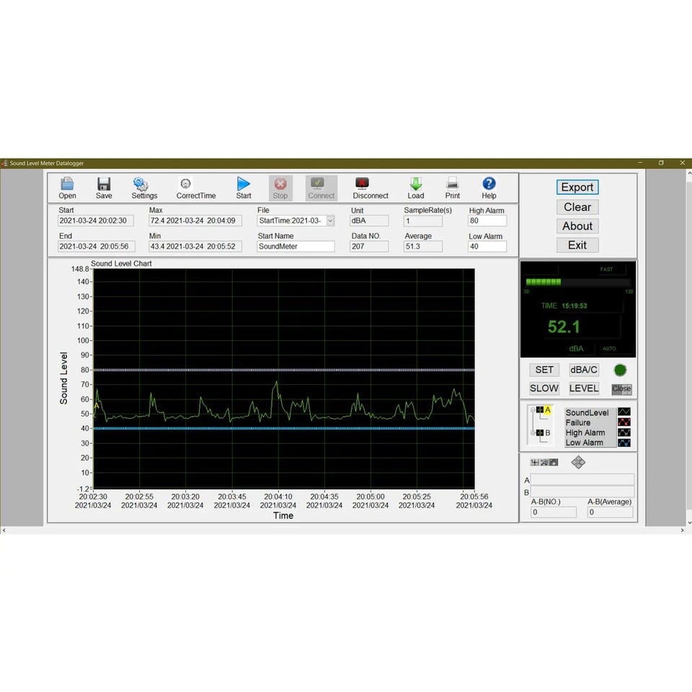Save the data with the Save icon
Viewport: 692px width, 692px height.
tap(104, 184)
